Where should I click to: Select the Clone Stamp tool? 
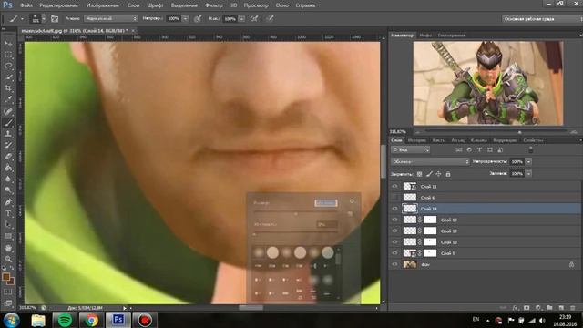[8, 134]
